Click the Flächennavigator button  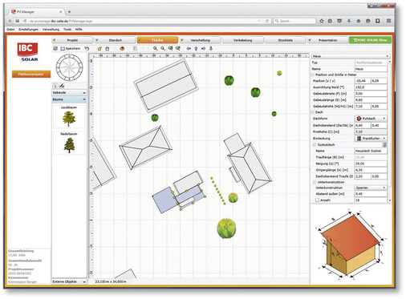(x=31, y=74)
